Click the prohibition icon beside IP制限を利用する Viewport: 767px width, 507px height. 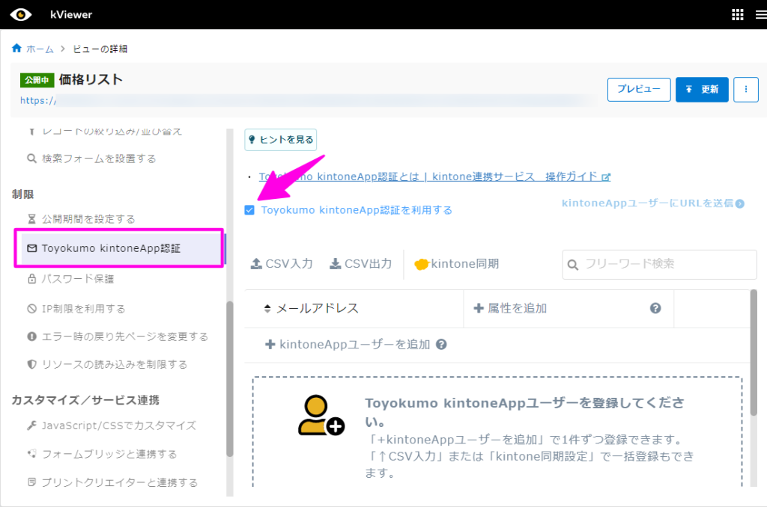(x=31, y=309)
